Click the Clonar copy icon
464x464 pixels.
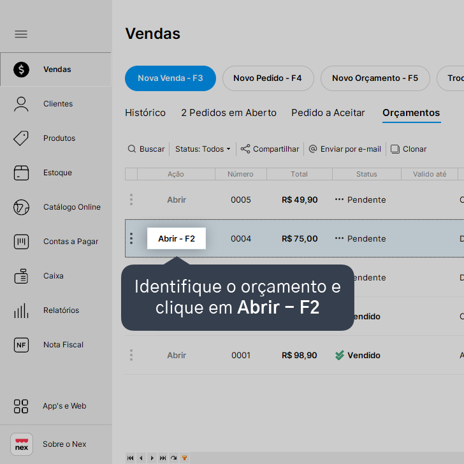[395, 149]
